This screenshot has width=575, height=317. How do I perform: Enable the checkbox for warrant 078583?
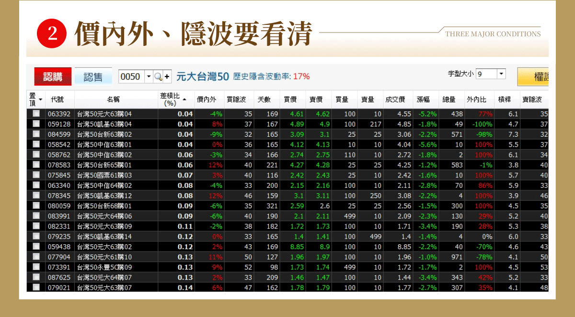tap(36, 165)
